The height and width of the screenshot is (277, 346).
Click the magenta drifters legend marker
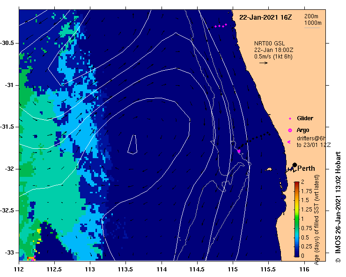(x=289, y=142)
